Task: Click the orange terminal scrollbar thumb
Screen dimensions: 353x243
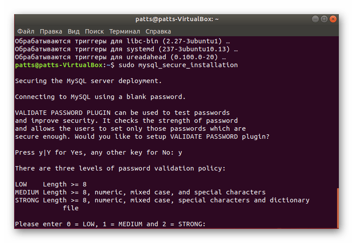Action: (x=338, y=208)
